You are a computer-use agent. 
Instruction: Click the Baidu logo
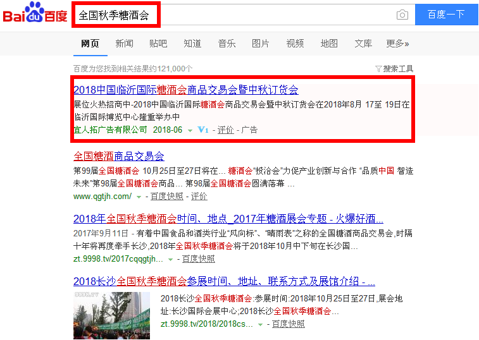[x=35, y=14]
